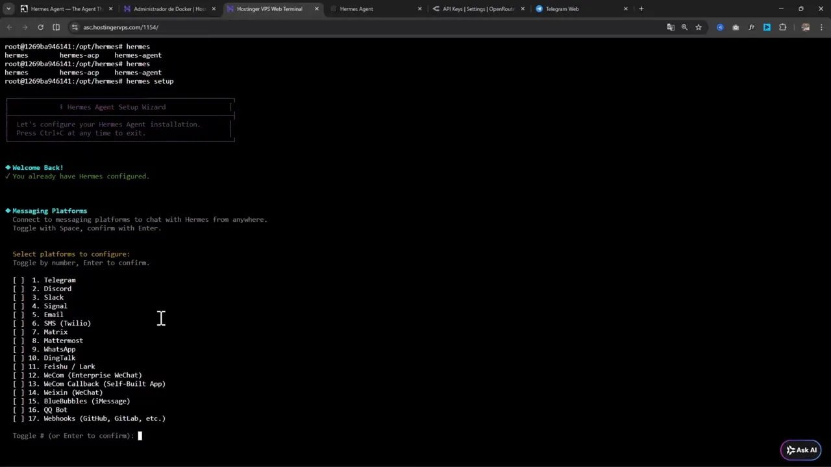
Task: Toggle the Signal platform checkbox
Action: (18, 306)
